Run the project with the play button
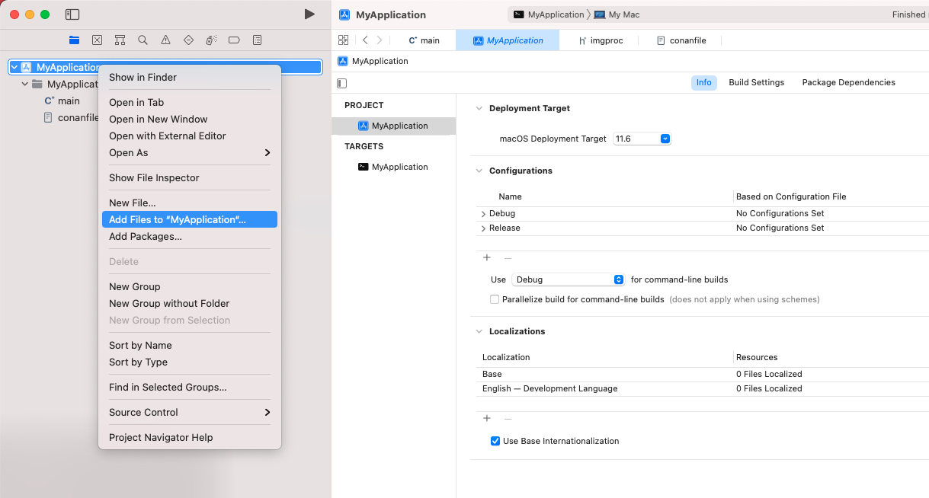The image size is (929, 498). pos(309,14)
